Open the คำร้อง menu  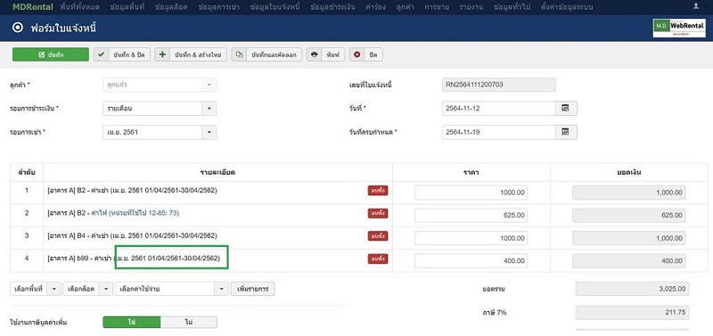click(x=375, y=7)
